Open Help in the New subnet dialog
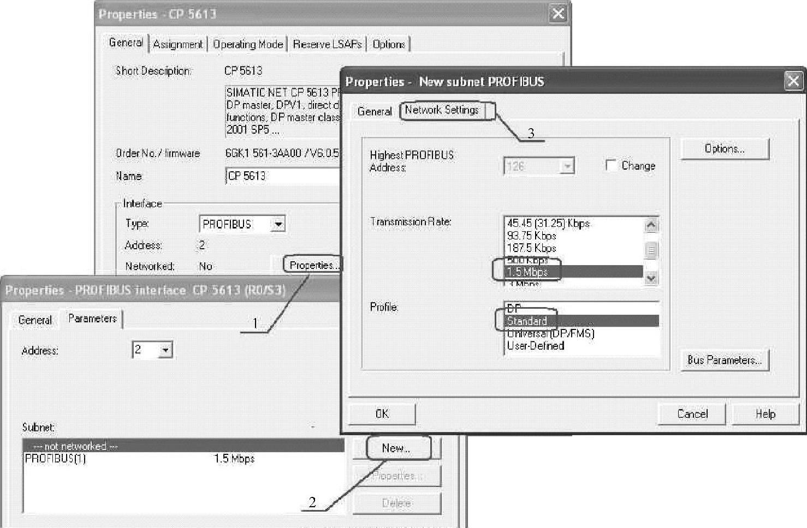This screenshot has height=528, width=807. click(766, 414)
